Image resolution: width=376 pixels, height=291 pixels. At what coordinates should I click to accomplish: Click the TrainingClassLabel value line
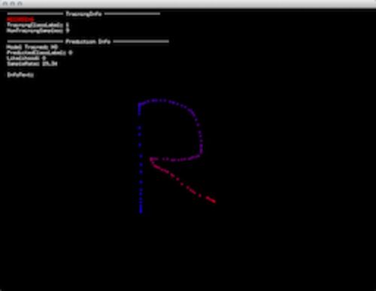[x=38, y=25]
